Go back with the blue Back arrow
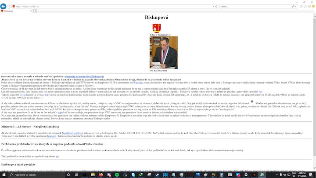The image size is (316, 178). click(3, 6)
